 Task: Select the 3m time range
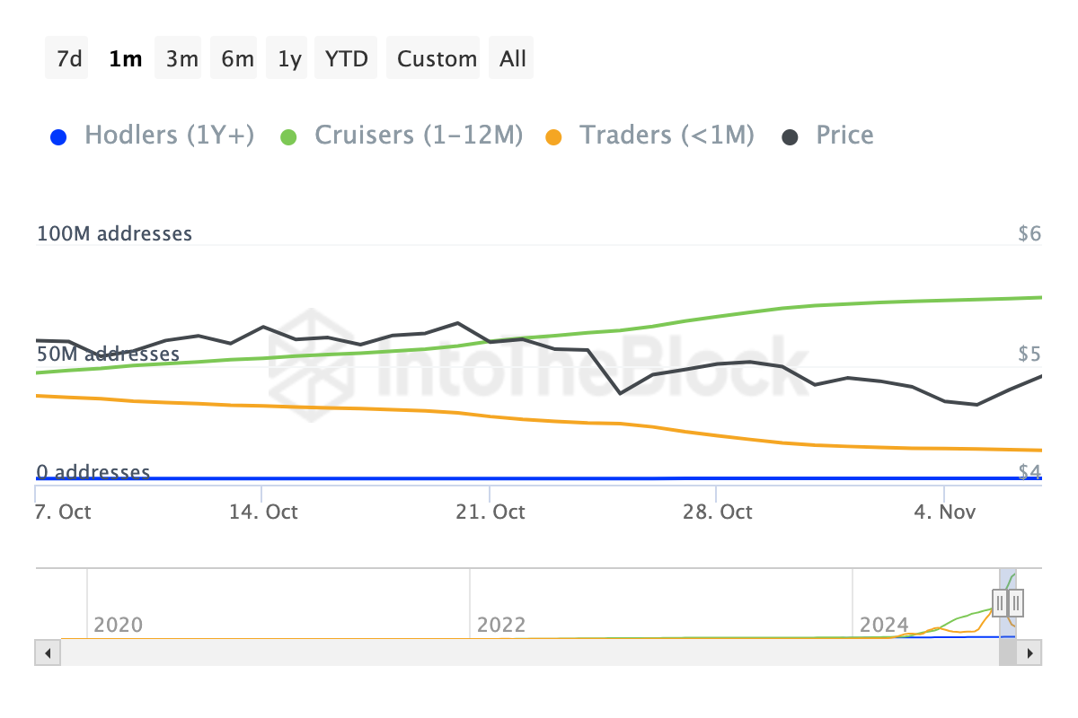click(x=181, y=59)
